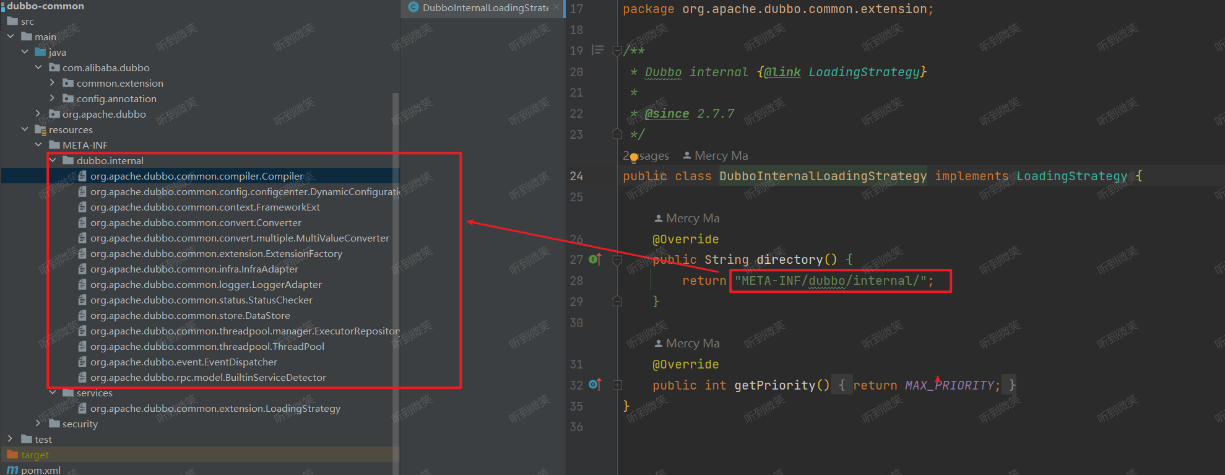Collapse the java source folder
This screenshot has height=475, width=1225.
[25, 52]
